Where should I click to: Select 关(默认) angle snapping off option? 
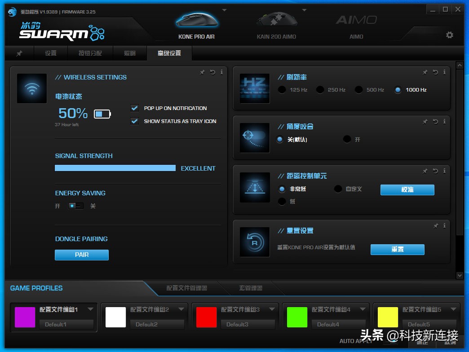tap(280, 139)
